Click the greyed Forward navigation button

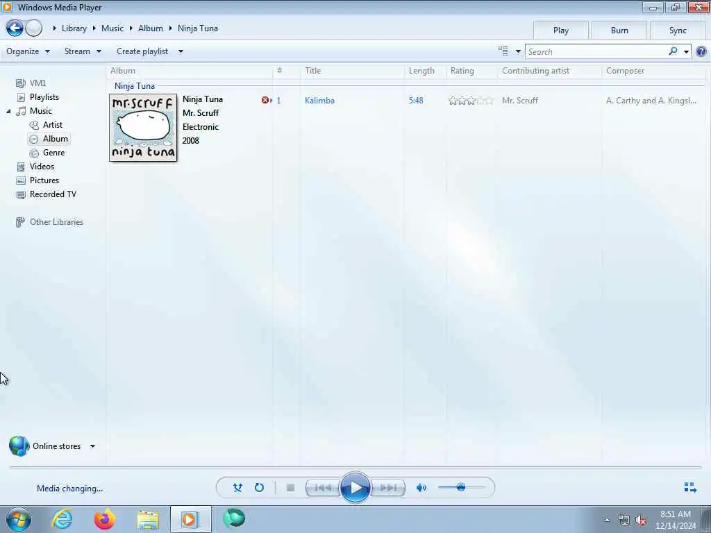click(x=33, y=28)
